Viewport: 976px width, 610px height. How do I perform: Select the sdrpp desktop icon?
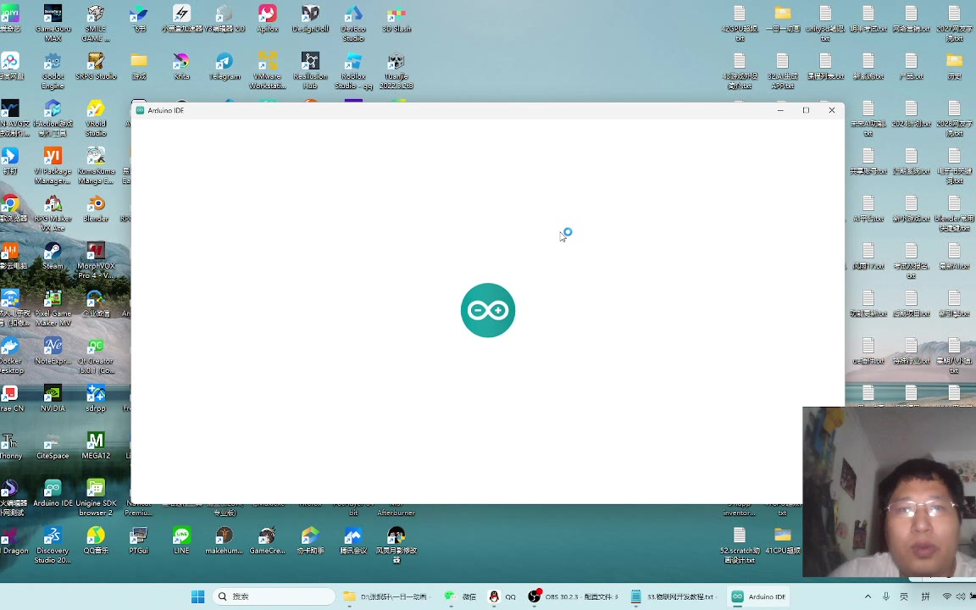(x=96, y=398)
